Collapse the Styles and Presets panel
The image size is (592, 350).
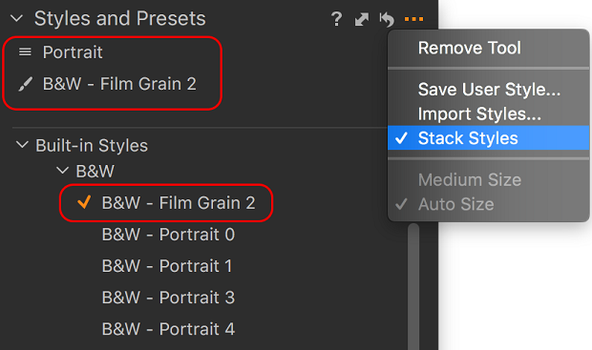[16, 18]
